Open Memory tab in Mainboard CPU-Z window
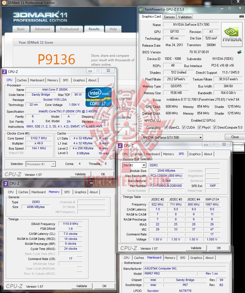Viewport: 245px width, 293px height. (x=170, y=258)
